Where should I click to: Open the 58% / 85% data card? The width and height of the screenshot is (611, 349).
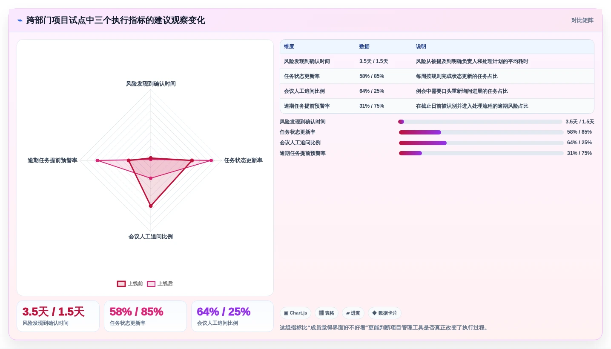[x=145, y=316]
